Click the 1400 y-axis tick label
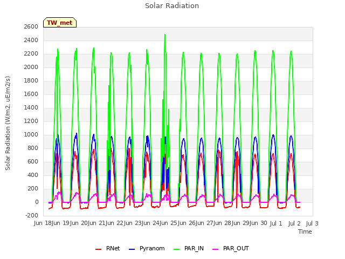Viewport: 345px width, 259px height. click(31, 107)
